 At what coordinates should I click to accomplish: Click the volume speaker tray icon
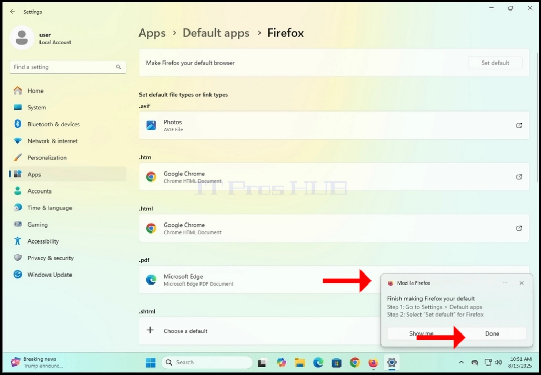click(498, 362)
